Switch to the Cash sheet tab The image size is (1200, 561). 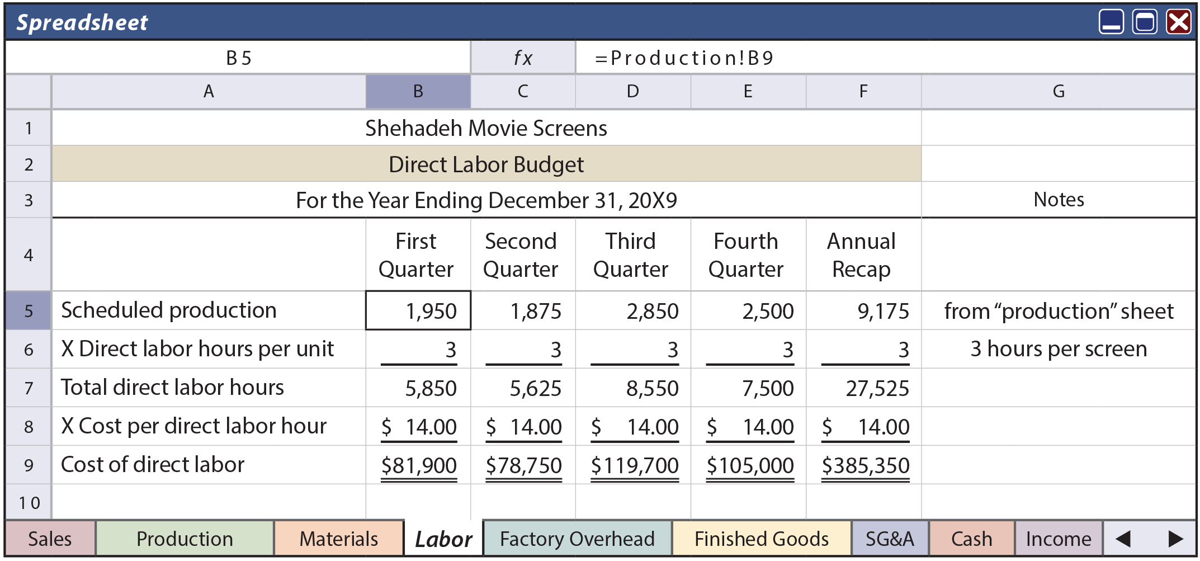972,539
